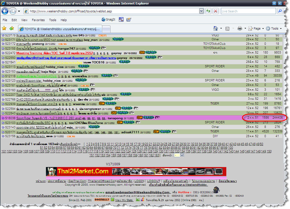290x209 pixels.
Task: Click the Back navigation arrow
Action: (5, 11)
